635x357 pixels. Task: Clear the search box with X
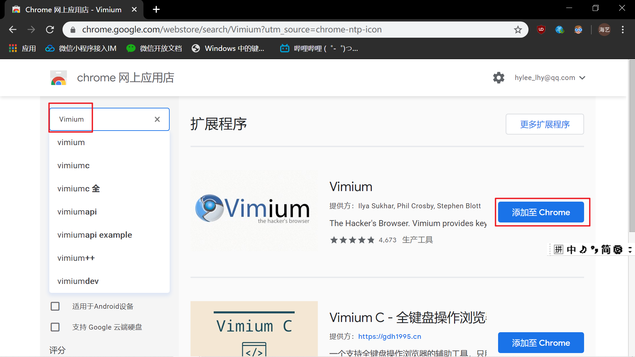[157, 119]
